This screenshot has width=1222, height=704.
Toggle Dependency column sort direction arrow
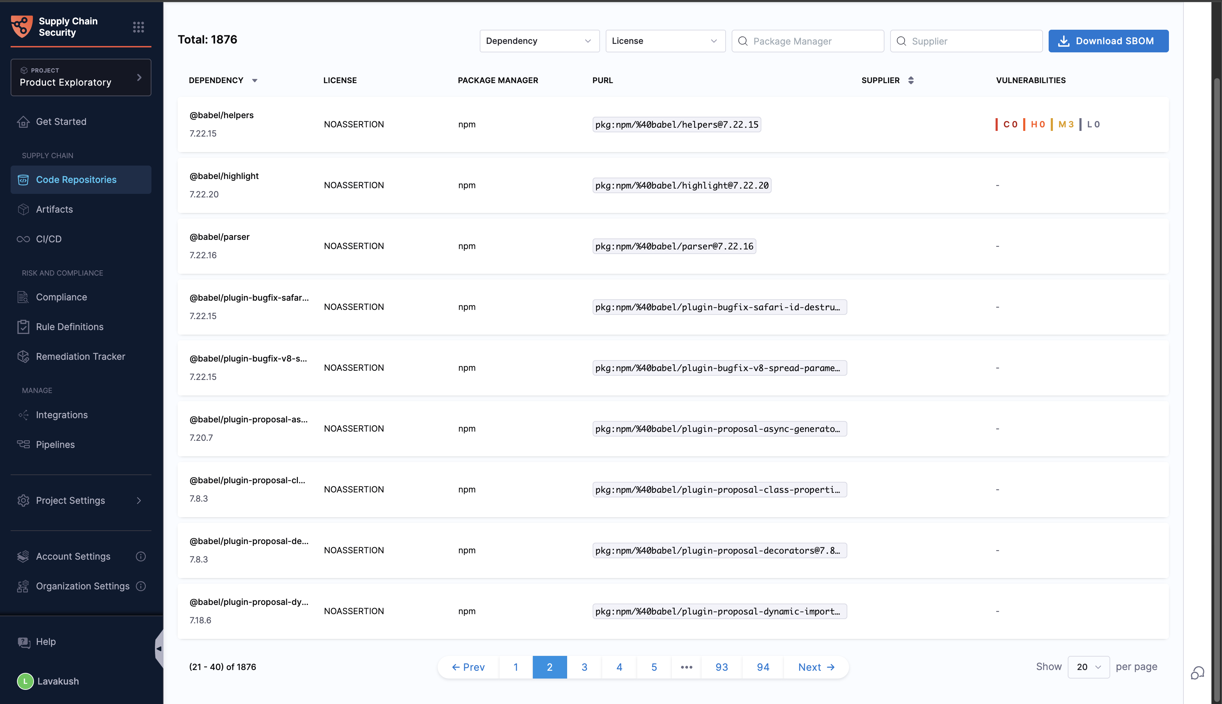[255, 81]
